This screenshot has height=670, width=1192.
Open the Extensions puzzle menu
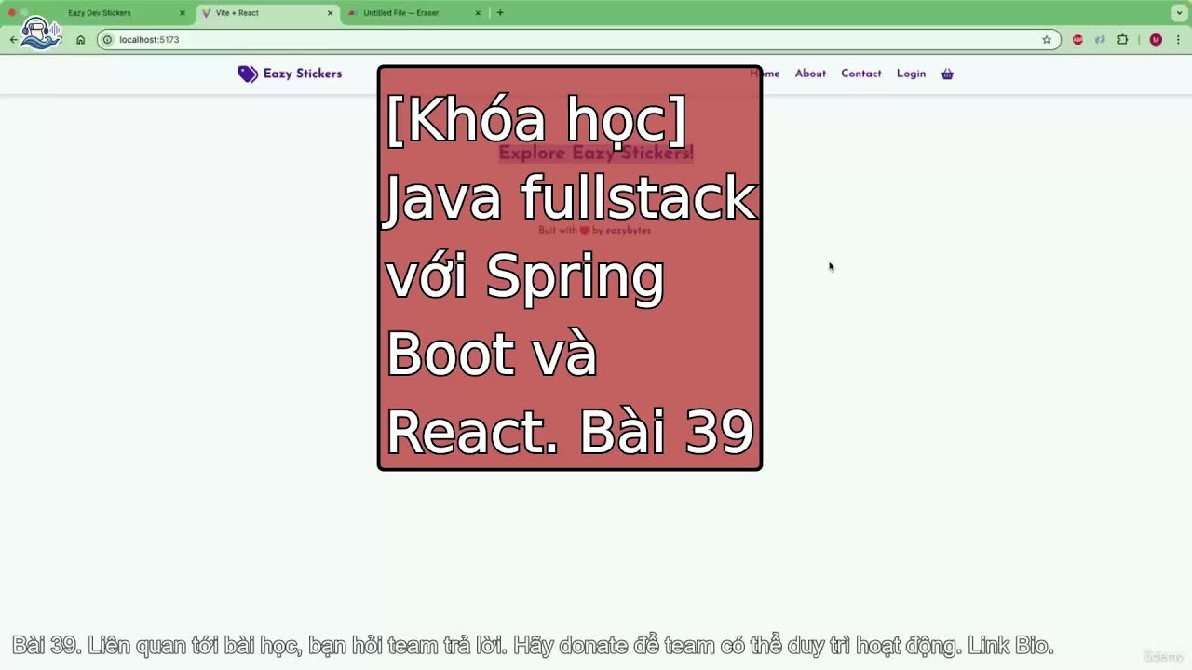pos(1123,40)
